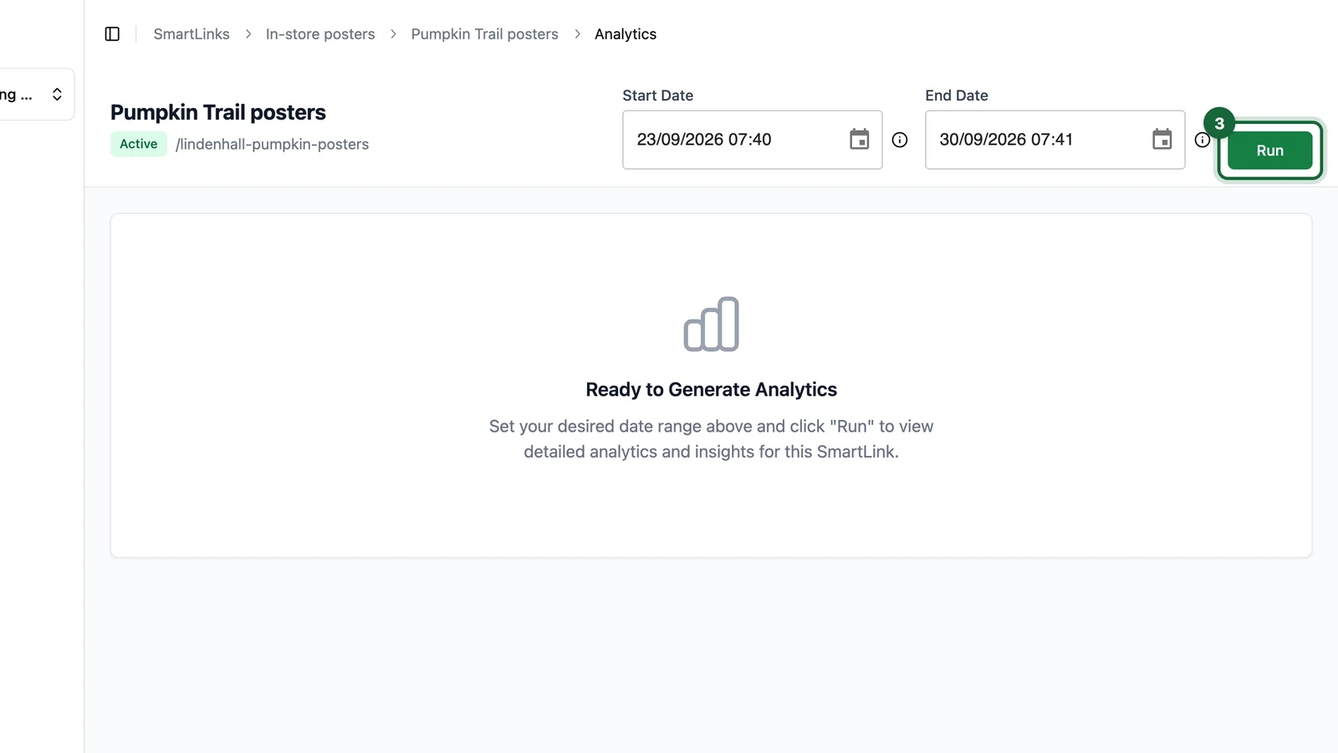
Task: Edit the Start Date field 23/09/2026 07:40
Action: pos(752,140)
